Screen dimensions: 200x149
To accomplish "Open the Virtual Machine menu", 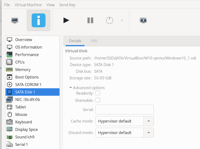I will click(x=28, y=5).
